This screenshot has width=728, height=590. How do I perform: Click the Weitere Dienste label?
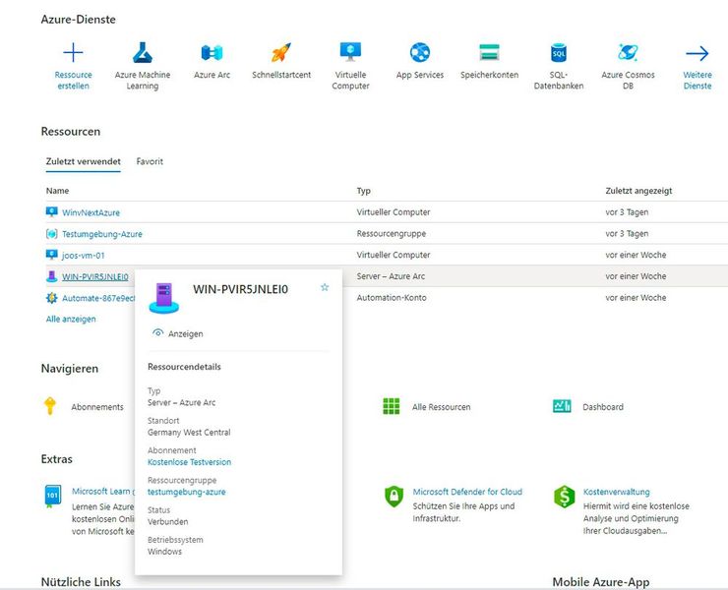[698, 81]
